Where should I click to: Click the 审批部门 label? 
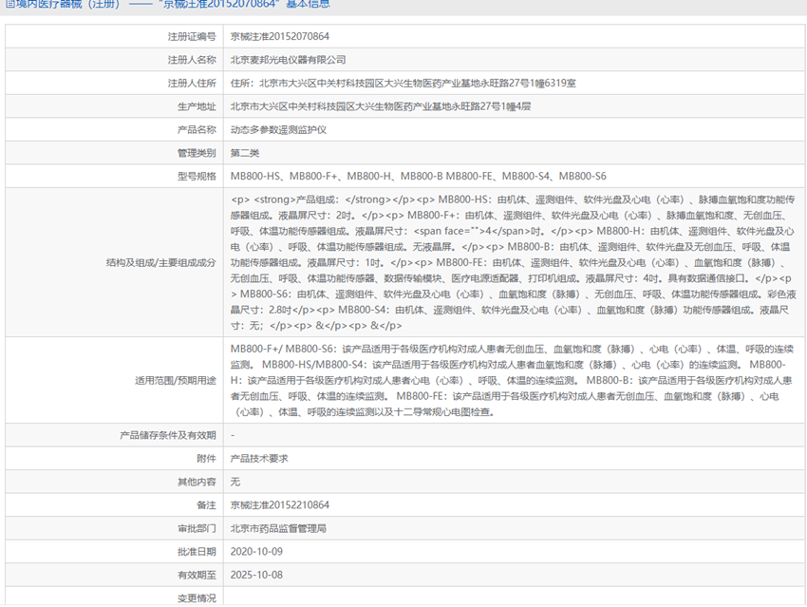[197, 528]
